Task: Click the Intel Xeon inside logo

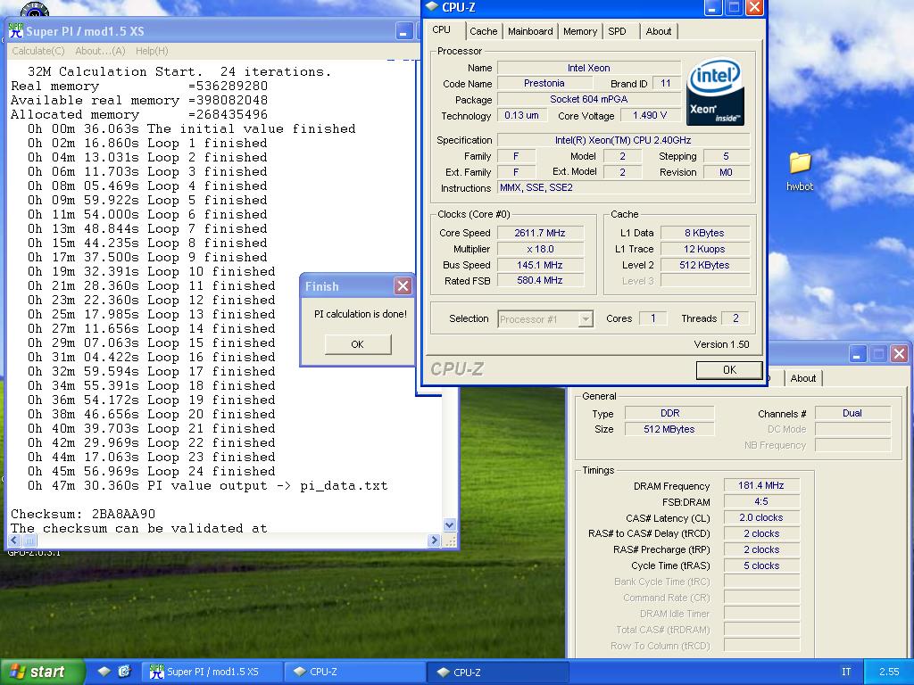Action: [715, 92]
